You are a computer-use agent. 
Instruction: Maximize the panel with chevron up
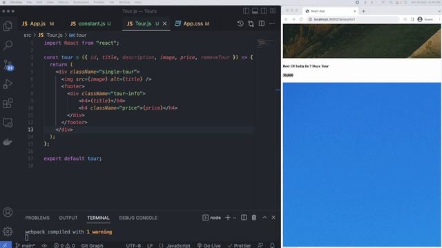click(265, 218)
